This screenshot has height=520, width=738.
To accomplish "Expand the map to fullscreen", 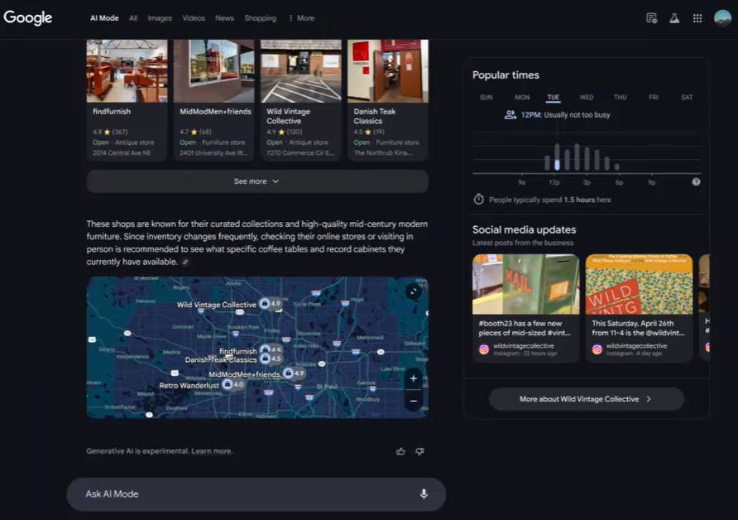I will pos(413,291).
